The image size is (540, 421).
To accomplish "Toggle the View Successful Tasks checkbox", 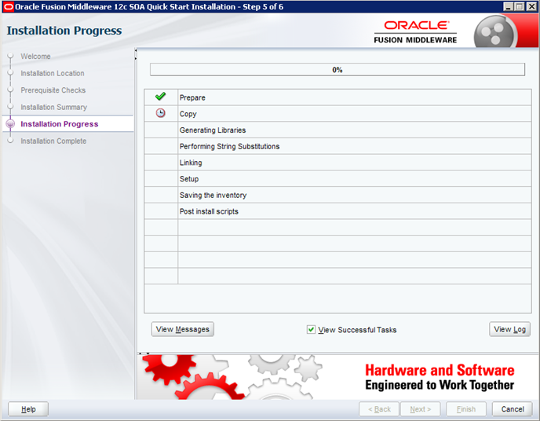I will tap(311, 330).
